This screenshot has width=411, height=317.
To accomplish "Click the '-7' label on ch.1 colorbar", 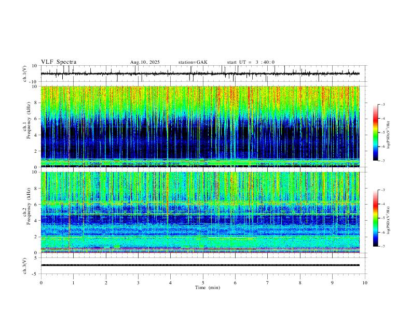I will pyautogui.click(x=382, y=161).
